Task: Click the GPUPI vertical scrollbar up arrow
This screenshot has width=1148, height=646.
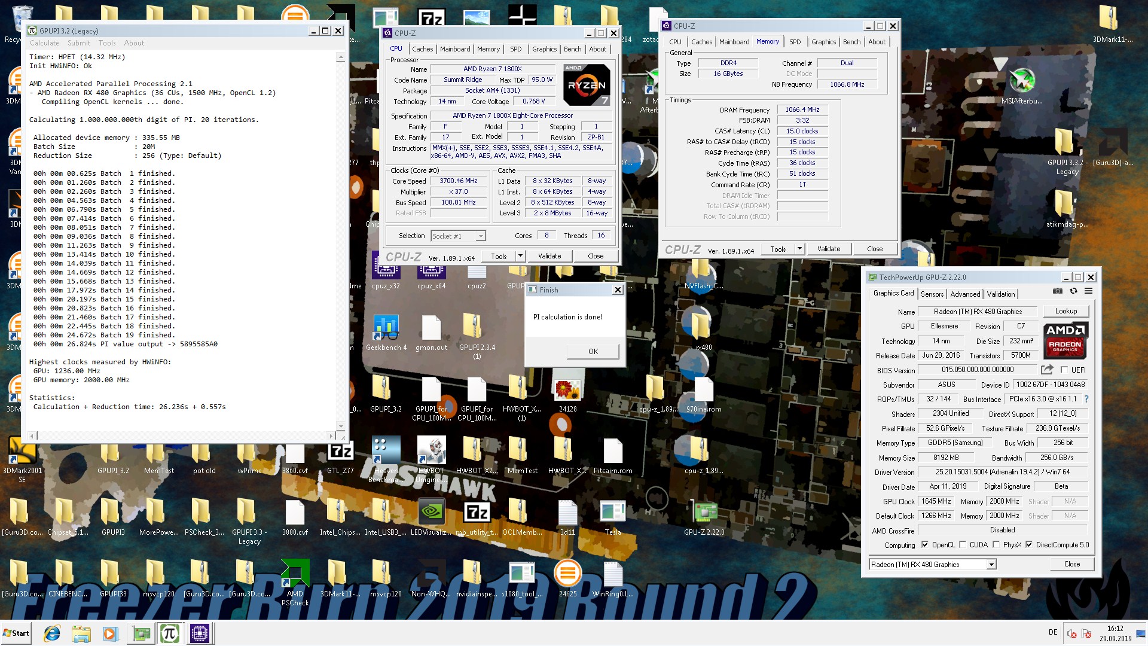Action: tap(340, 58)
